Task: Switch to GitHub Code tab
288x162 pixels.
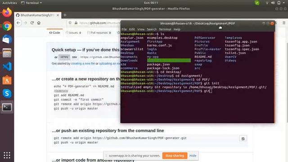Action: tap(55, 33)
